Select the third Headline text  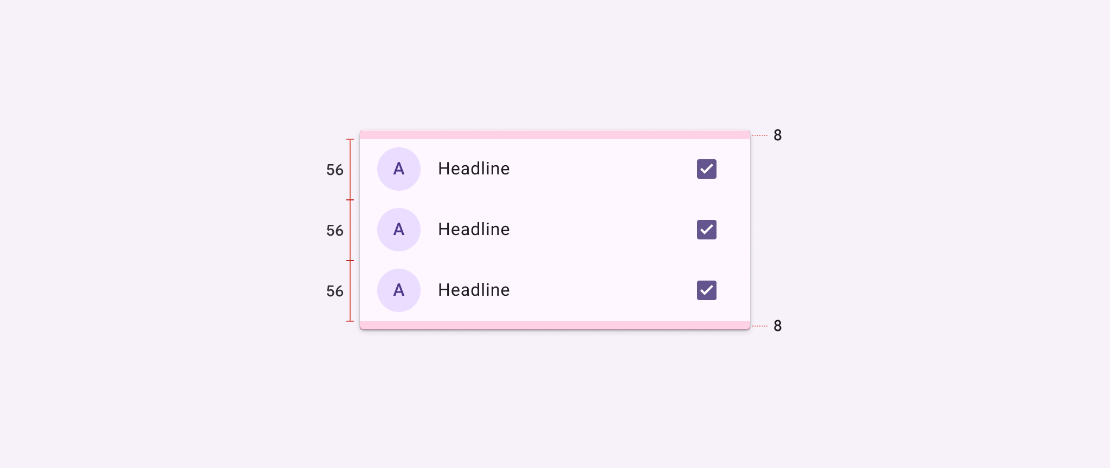pyautogui.click(x=474, y=290)
